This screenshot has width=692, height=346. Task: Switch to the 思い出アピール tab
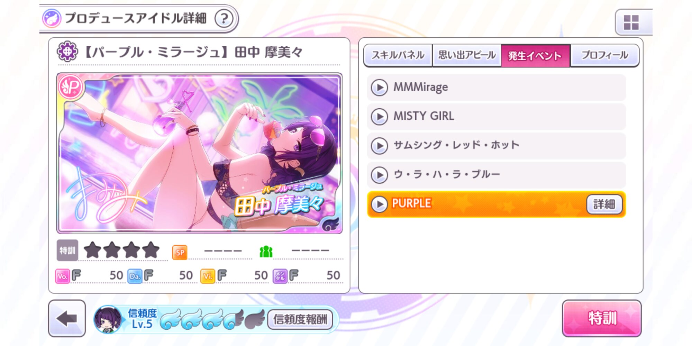coord(467,55)
